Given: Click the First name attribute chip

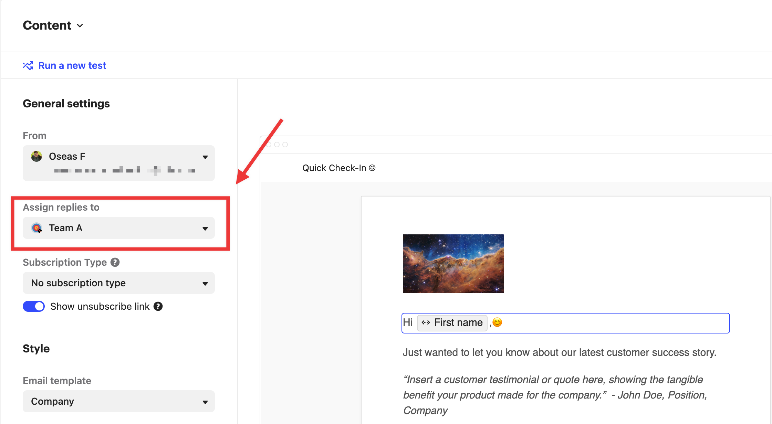Looking at the screenshot, I should click(452, 322).
